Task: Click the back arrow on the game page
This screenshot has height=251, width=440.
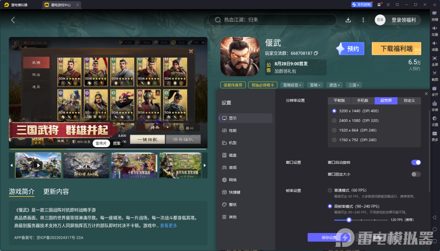Action: pyautogui.click(x=13, y=20)
